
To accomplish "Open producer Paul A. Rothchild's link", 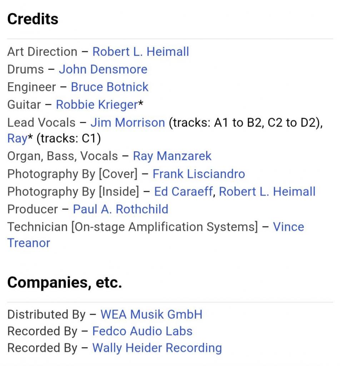I will click(120, 209).
